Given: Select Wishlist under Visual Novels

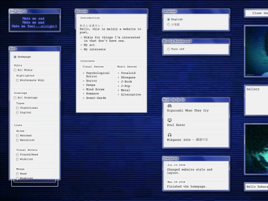Looking at the screenshot, I should 17,159.
